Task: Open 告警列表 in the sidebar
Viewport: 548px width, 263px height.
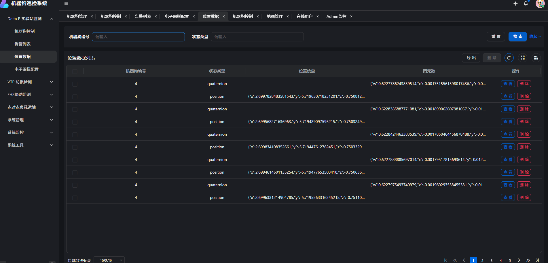Action: click(x=29, y=44)
